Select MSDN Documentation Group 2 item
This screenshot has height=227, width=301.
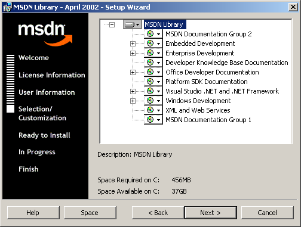[x=208, y=34]
